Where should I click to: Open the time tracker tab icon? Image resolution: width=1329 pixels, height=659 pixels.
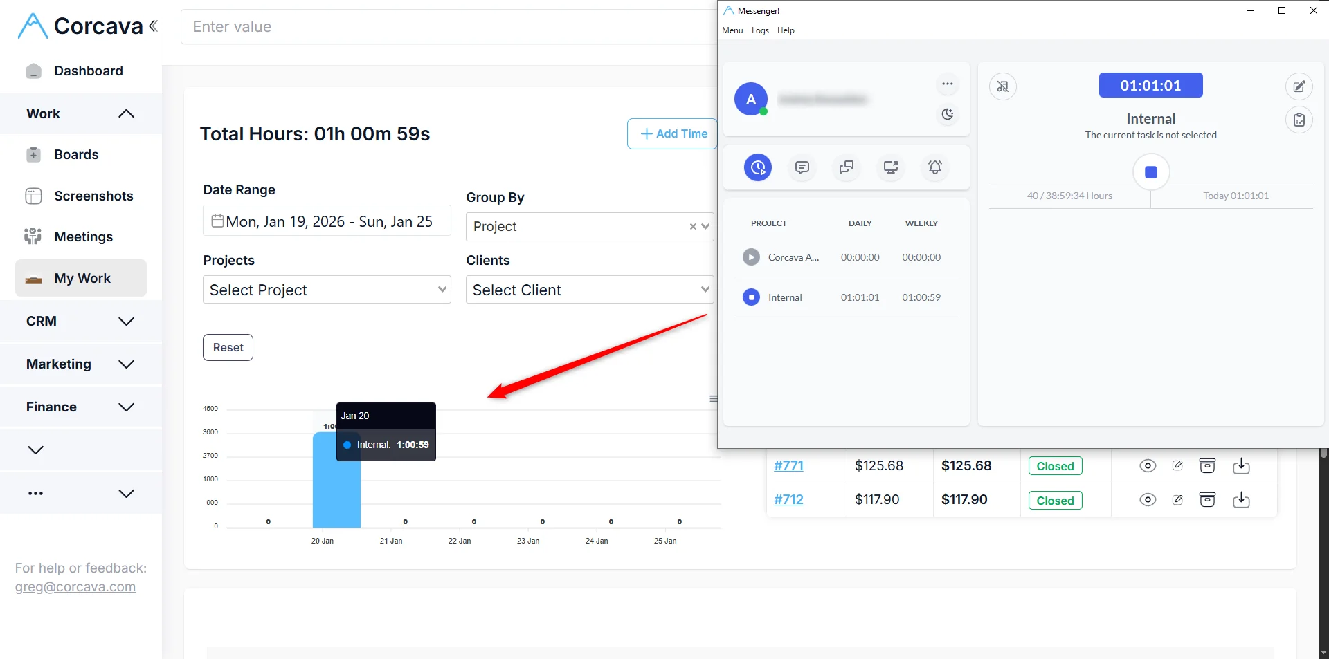click(757, 167)
